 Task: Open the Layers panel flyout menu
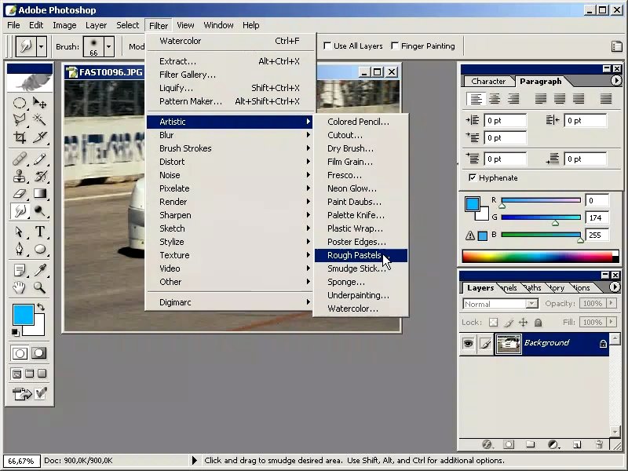pos(615,287)
